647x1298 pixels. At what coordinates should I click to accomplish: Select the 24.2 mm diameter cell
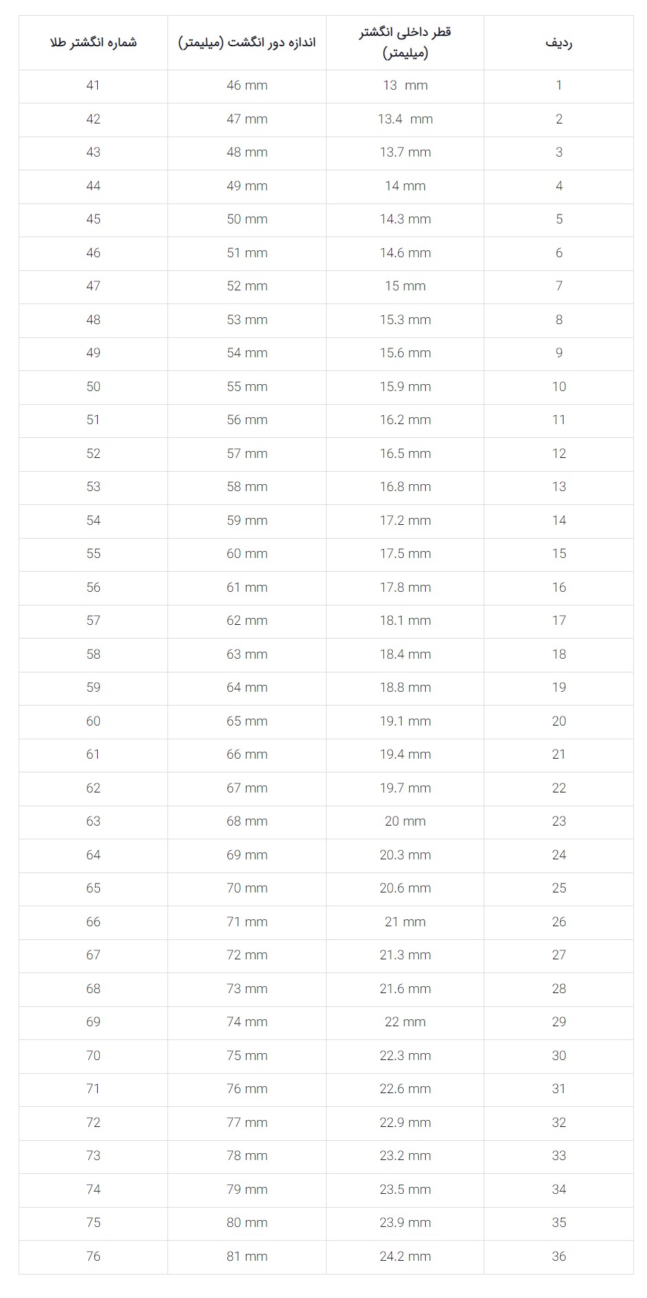coord(405,1257)
